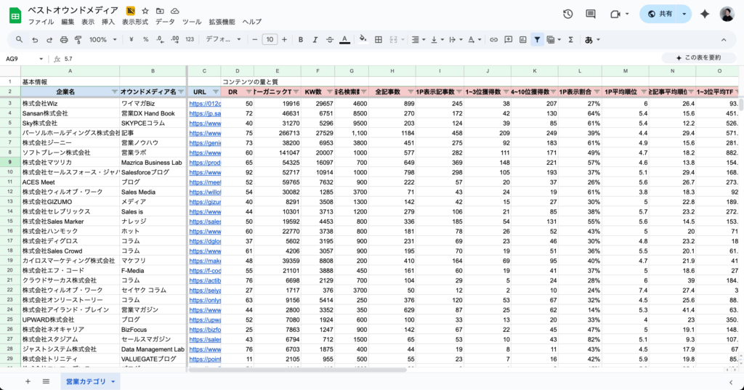Open the search the menus tool
The height and width of the screenshot is (390, 744).
[x=19, y=40]
